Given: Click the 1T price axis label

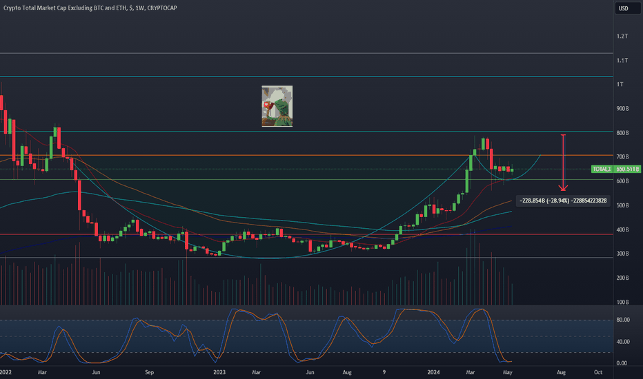Looking at the screenshot, I should click(x=620, y=84).
